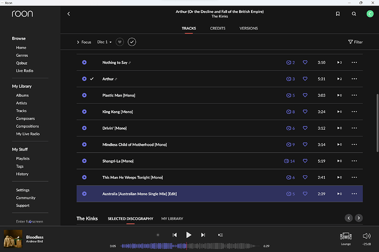379x252 pixels.
Task: Click the vertical scrollbar in track list
Action: click(x=377, y=123)
